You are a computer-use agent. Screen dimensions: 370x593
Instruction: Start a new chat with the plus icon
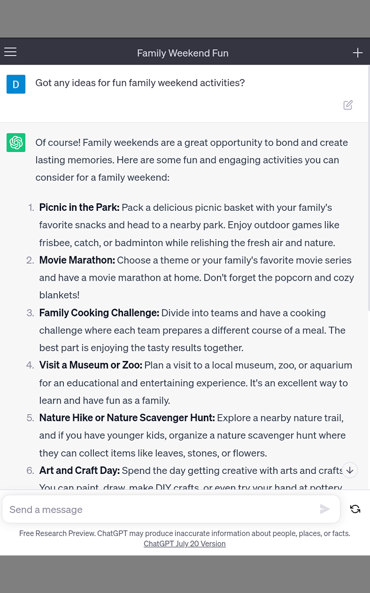click(358, 53)
